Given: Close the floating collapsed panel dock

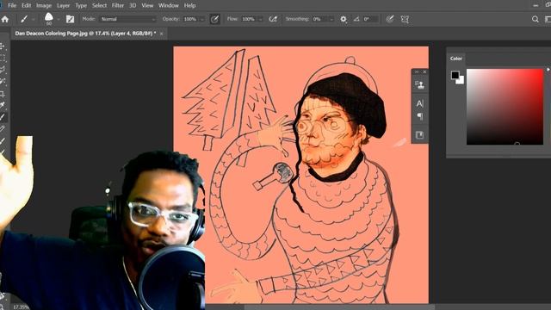Looking at the screenshot, I should (424, 71).
